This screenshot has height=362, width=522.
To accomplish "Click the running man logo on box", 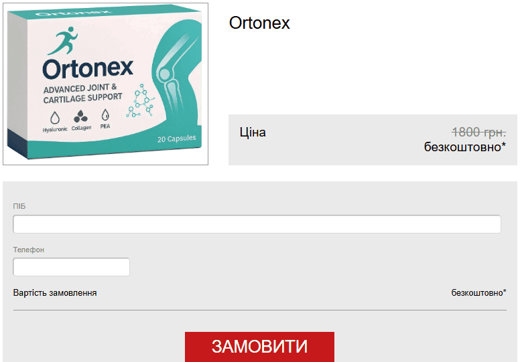I will 63,41.
